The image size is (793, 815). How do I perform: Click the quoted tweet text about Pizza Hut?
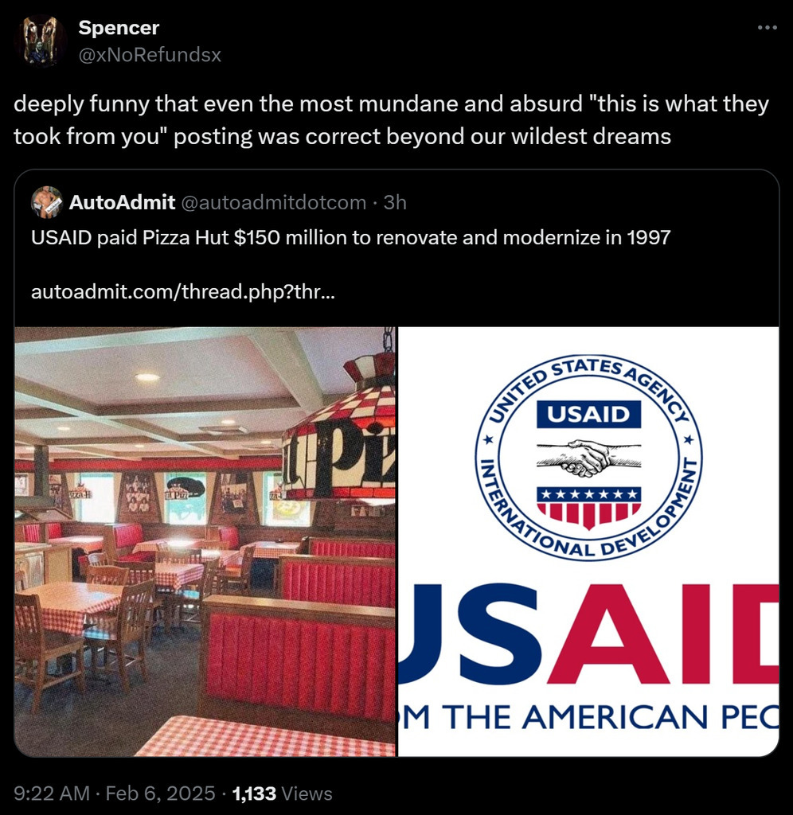click(351, 237)
